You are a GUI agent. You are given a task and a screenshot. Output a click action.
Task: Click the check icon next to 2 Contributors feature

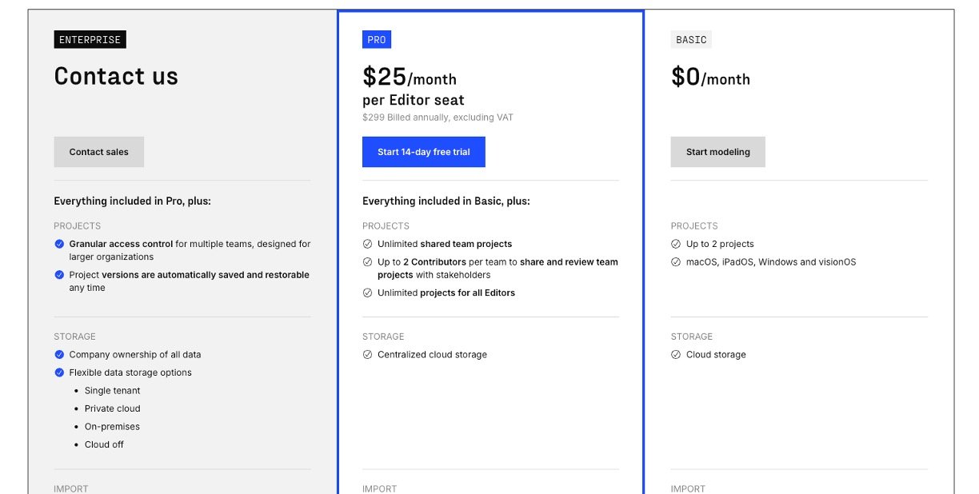point(368,262)
